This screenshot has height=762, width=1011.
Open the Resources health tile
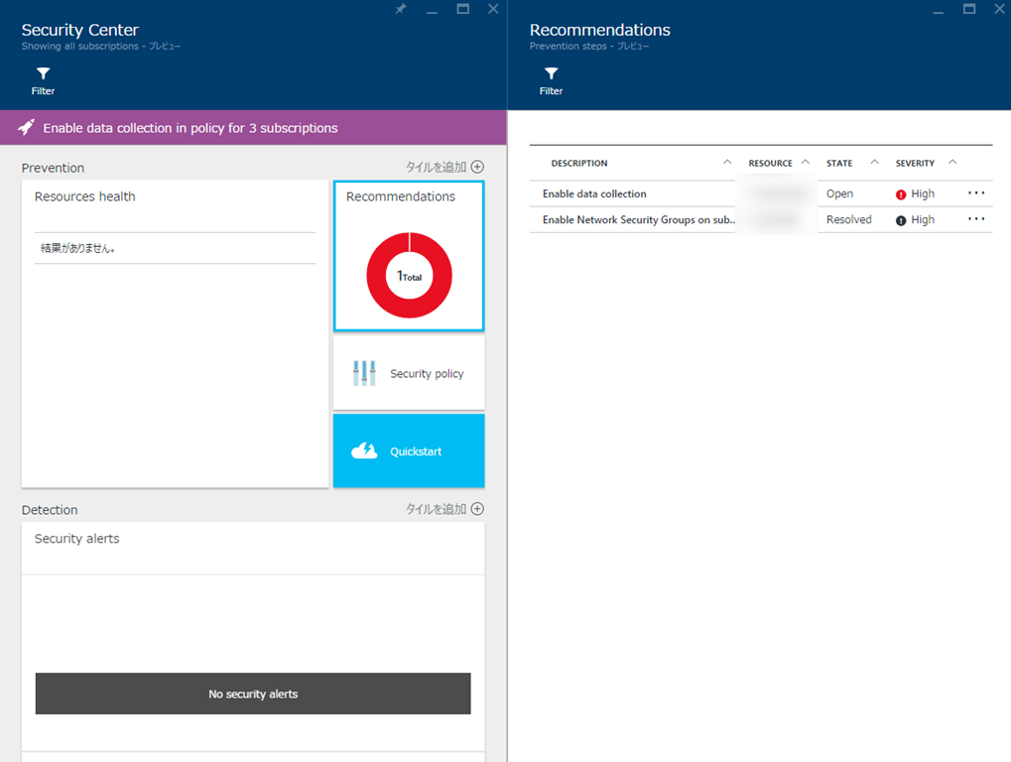click(176, 334)
